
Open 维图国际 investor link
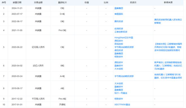coord(119,14)
